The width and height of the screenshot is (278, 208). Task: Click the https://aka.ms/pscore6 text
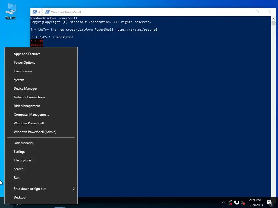[136, 30]
